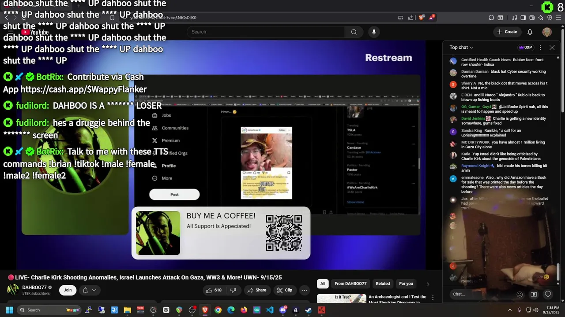This screenshot has height=317, width=565.
Task: Click Raymond Knight chat username
Action: click(475, 166)
